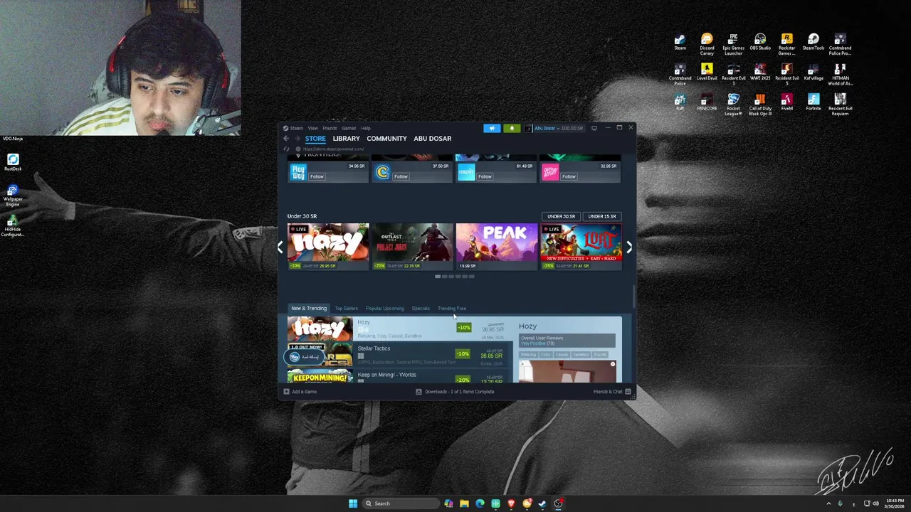Click the UNDER 30 SR button
The height and width of the screenshot is (512, 911).
561,216
